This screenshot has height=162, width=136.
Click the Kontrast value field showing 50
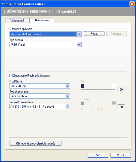click(121, 107)
